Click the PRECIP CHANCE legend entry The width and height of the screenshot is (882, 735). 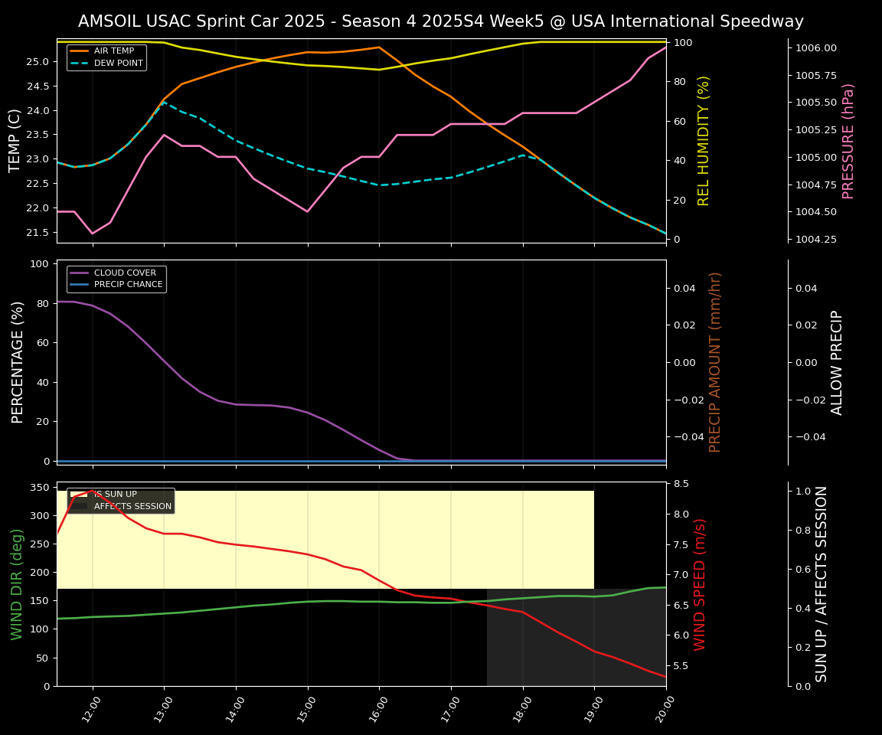[128, 285]
